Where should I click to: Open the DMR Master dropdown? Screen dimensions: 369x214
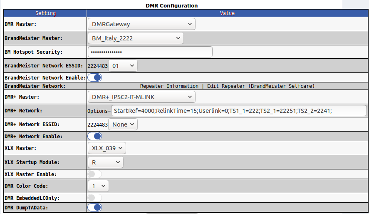(x=141, y=24)
